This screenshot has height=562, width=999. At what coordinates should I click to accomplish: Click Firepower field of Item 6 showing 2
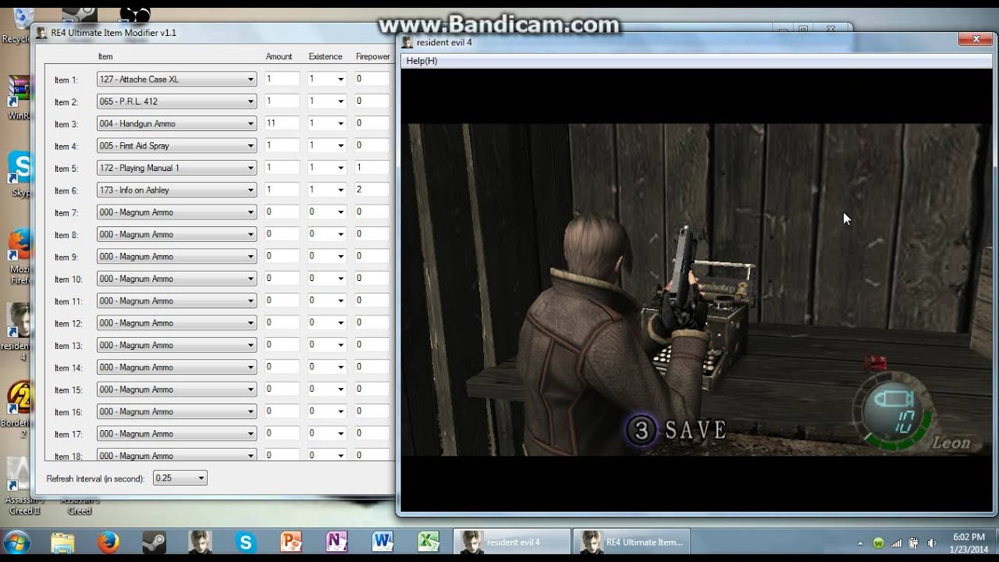pyautogui.click(x=372, y=190)
